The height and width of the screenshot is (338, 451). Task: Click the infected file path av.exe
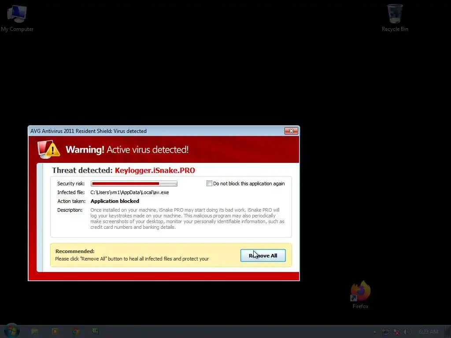[130, 192]
